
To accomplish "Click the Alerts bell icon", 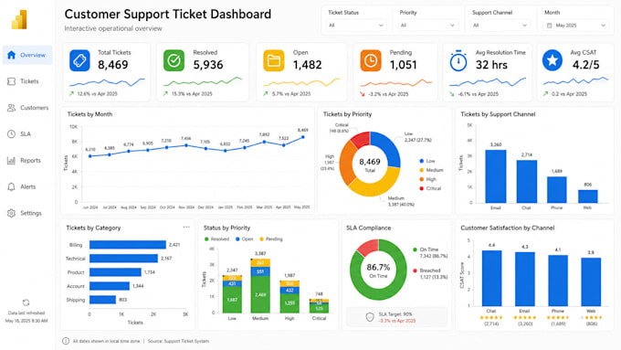I will [11, 186].
